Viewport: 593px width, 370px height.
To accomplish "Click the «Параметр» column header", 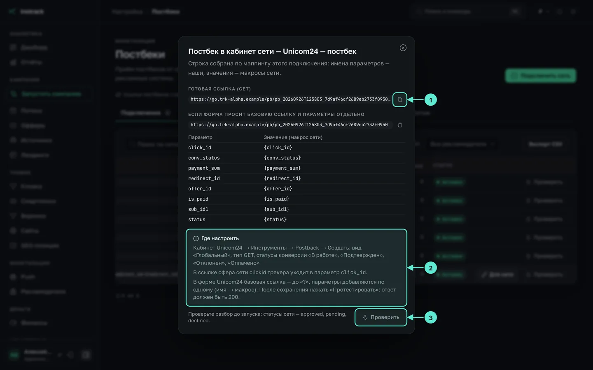I will pyautogui.click(x=200, y=137).
